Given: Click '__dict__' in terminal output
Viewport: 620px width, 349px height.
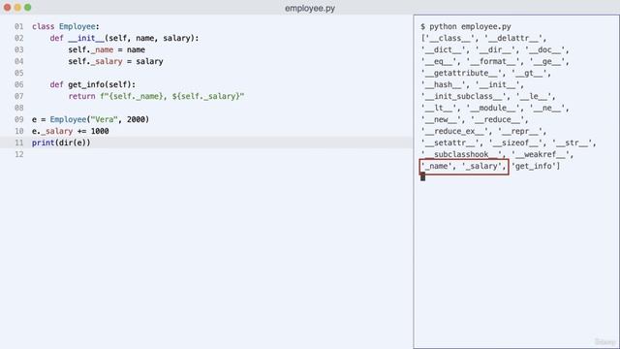Looking at the screenshot, I should 444,49.
